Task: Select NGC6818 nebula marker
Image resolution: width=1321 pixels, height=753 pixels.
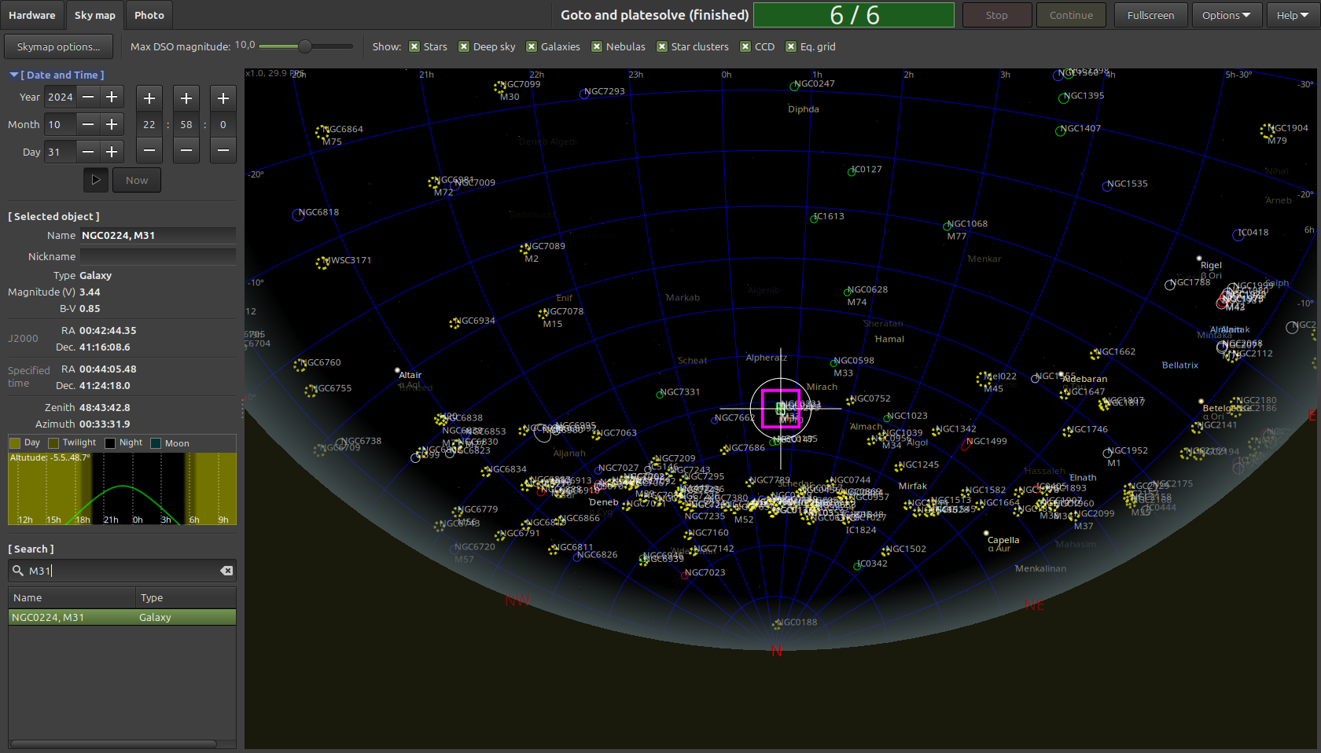Action: pos(298,215)
